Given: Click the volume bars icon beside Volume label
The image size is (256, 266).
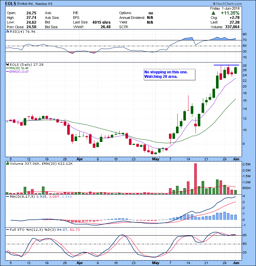Looking at the screenshot, I should click(x=7, y=163).
